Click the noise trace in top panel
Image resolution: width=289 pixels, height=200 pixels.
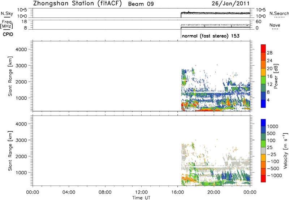[x=215, y=13]
